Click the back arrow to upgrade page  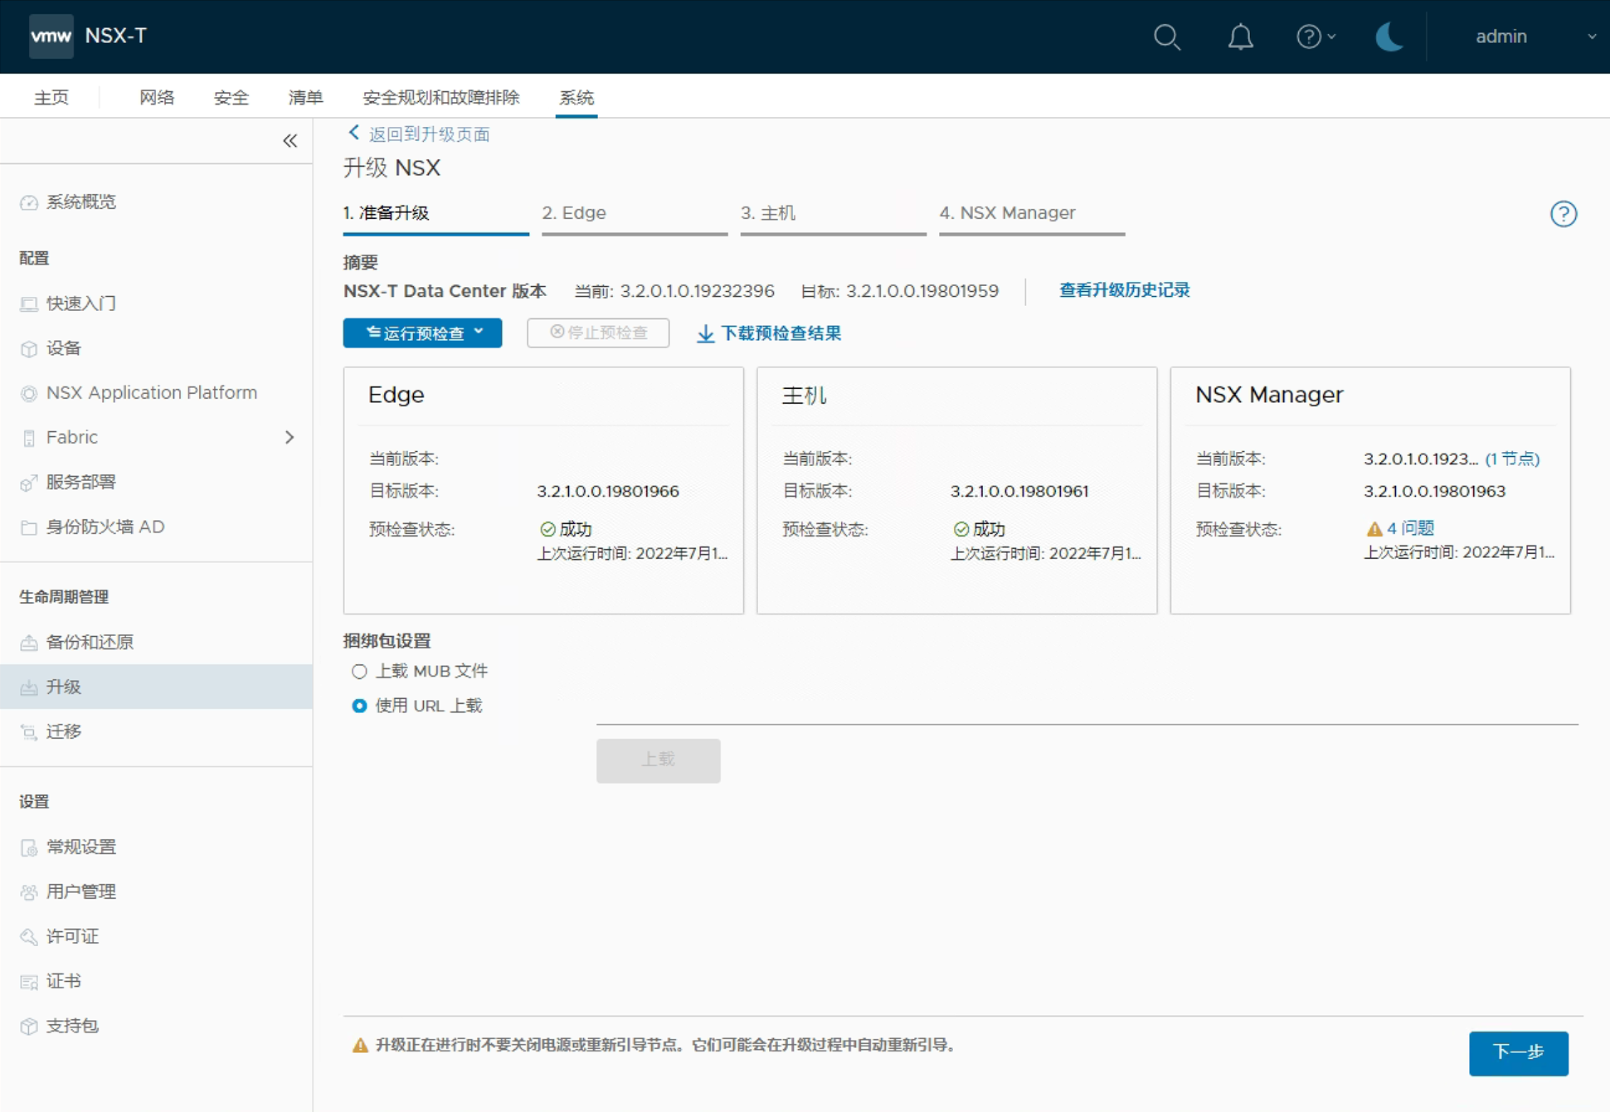point(354,133)
